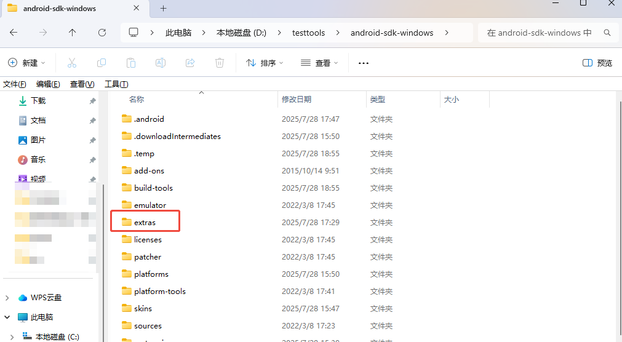This screenshot has height=342, width=622.
Task: Click the forward navigation arrow
Action: coord(43,33)
